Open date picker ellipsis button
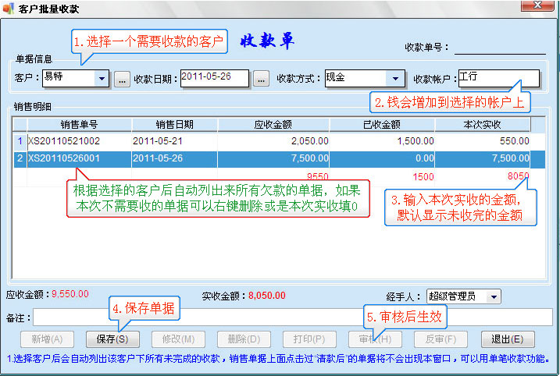The width and height of the screenshot is (560, 376). pyautogui.click(x=261, y=79)
